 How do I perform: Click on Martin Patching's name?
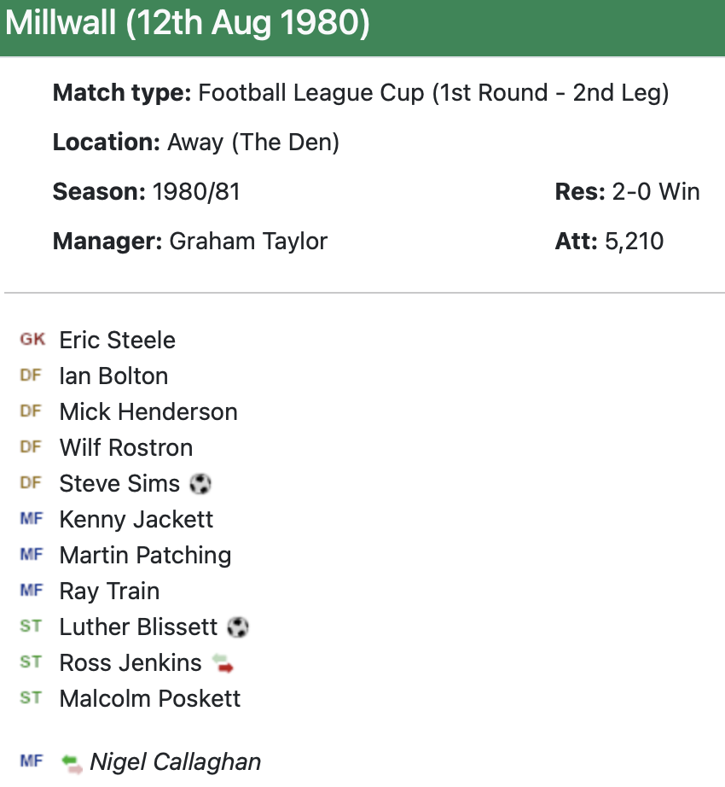[145, 556]
